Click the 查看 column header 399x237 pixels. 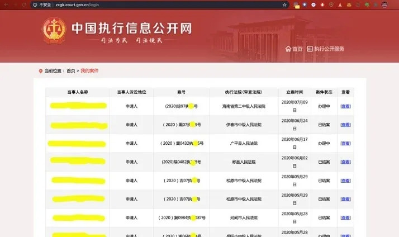point(345,92)
